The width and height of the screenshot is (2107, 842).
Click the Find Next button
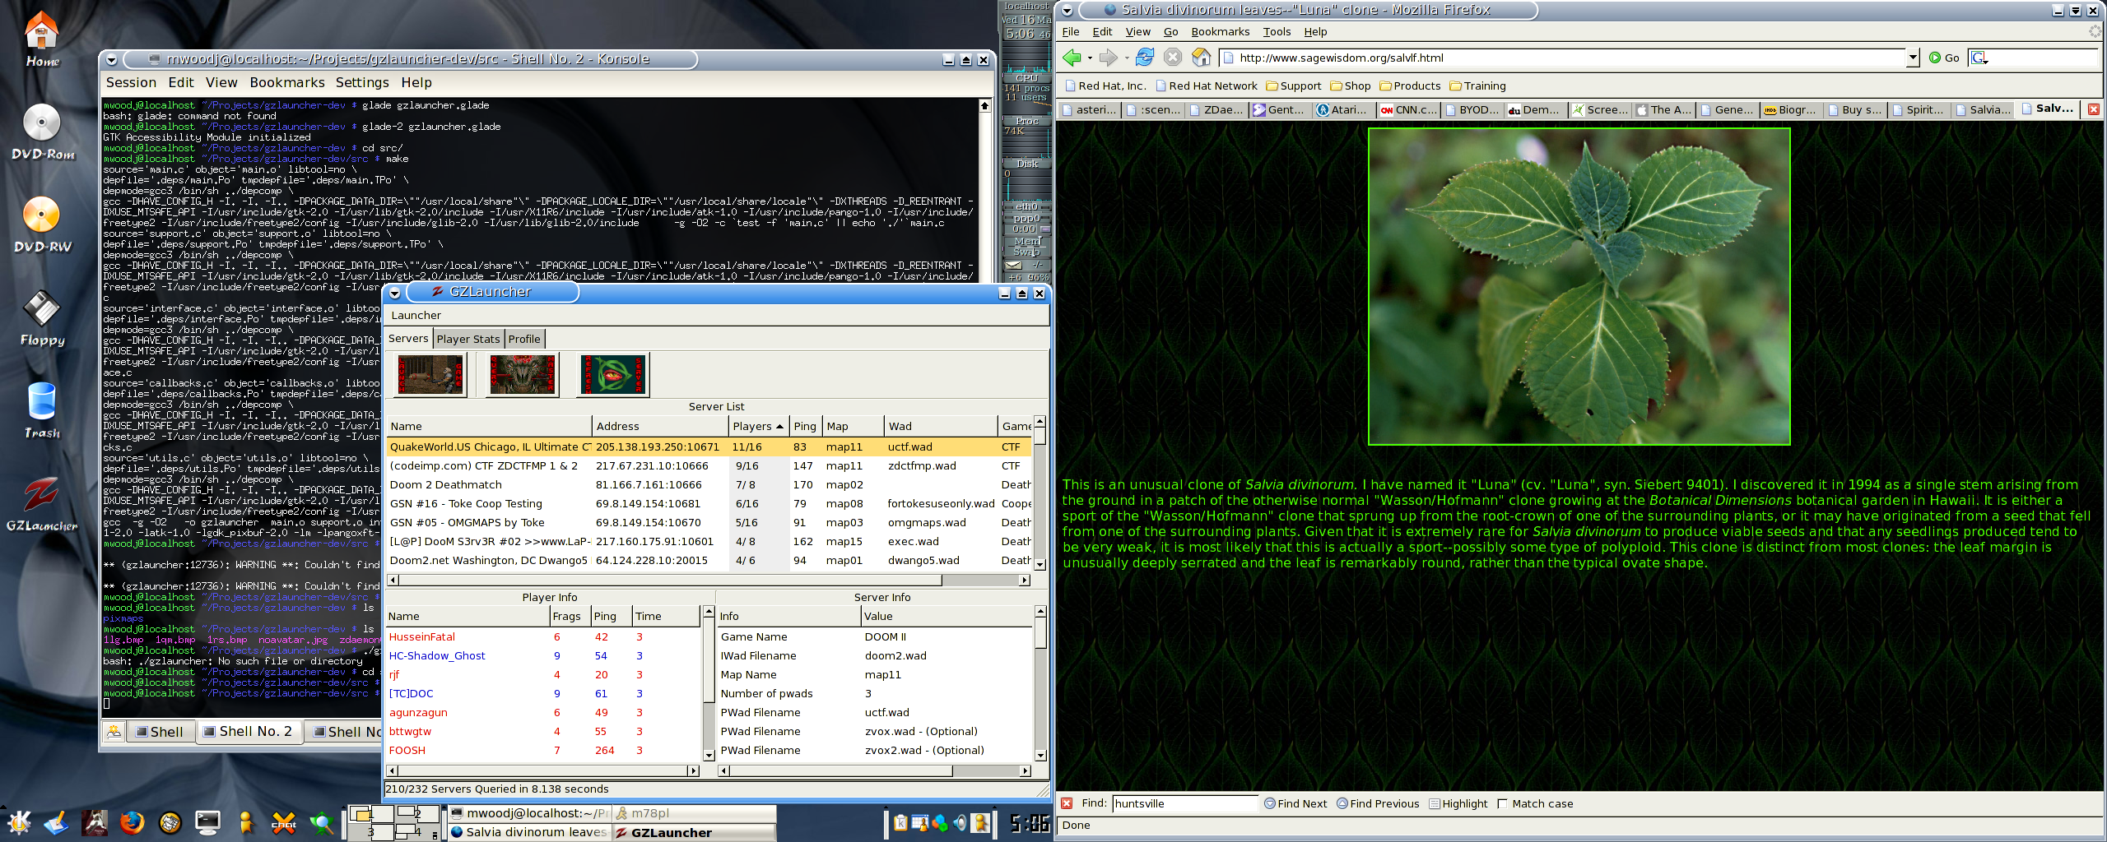click(1295, 804)
